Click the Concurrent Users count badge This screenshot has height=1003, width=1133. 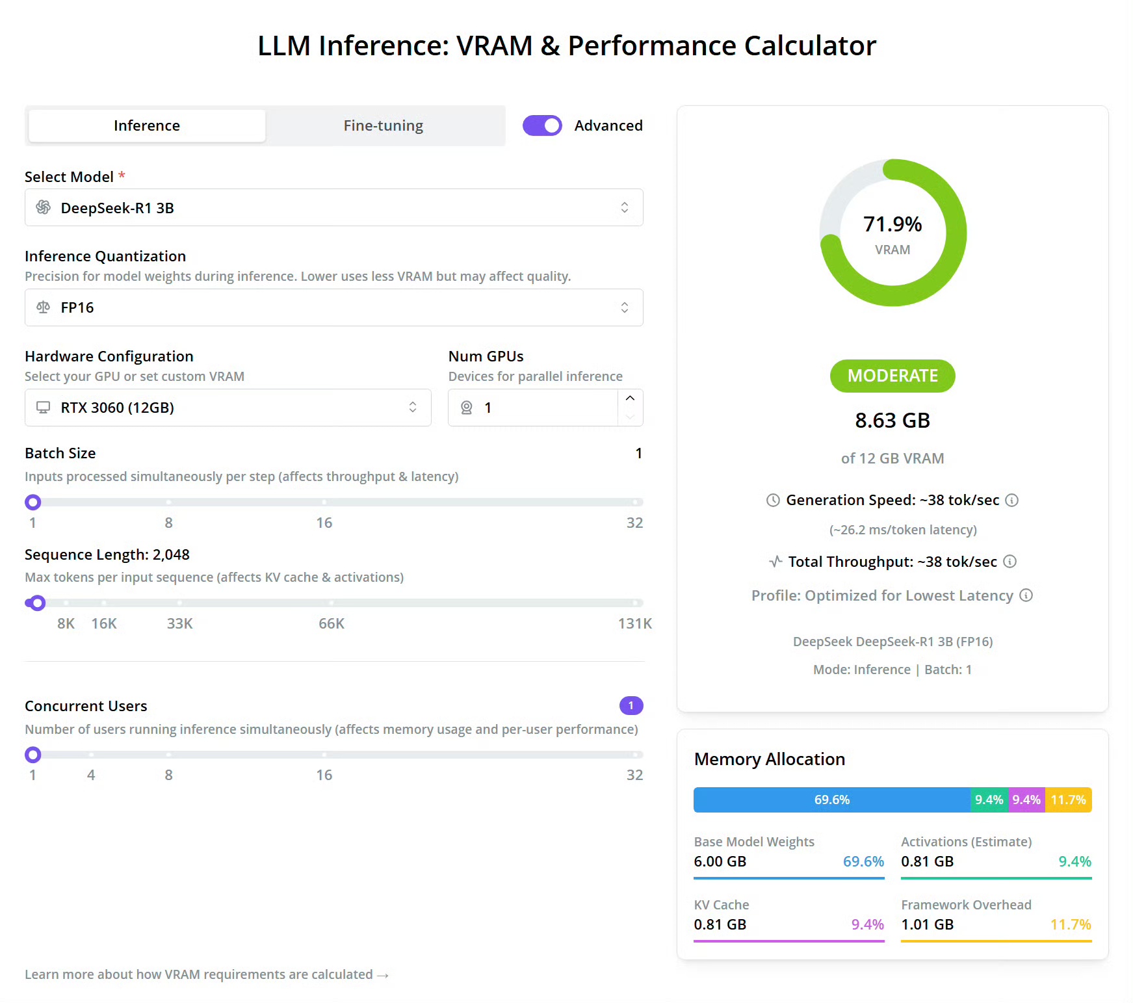pos(630,705)
